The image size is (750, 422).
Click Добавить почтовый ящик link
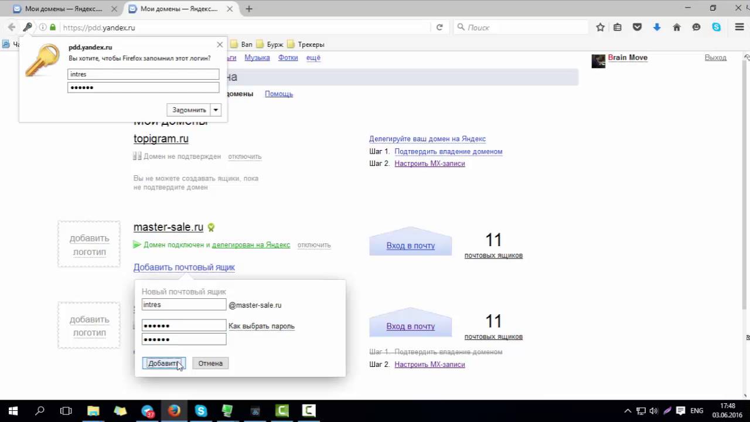click(x=184, y=267)
